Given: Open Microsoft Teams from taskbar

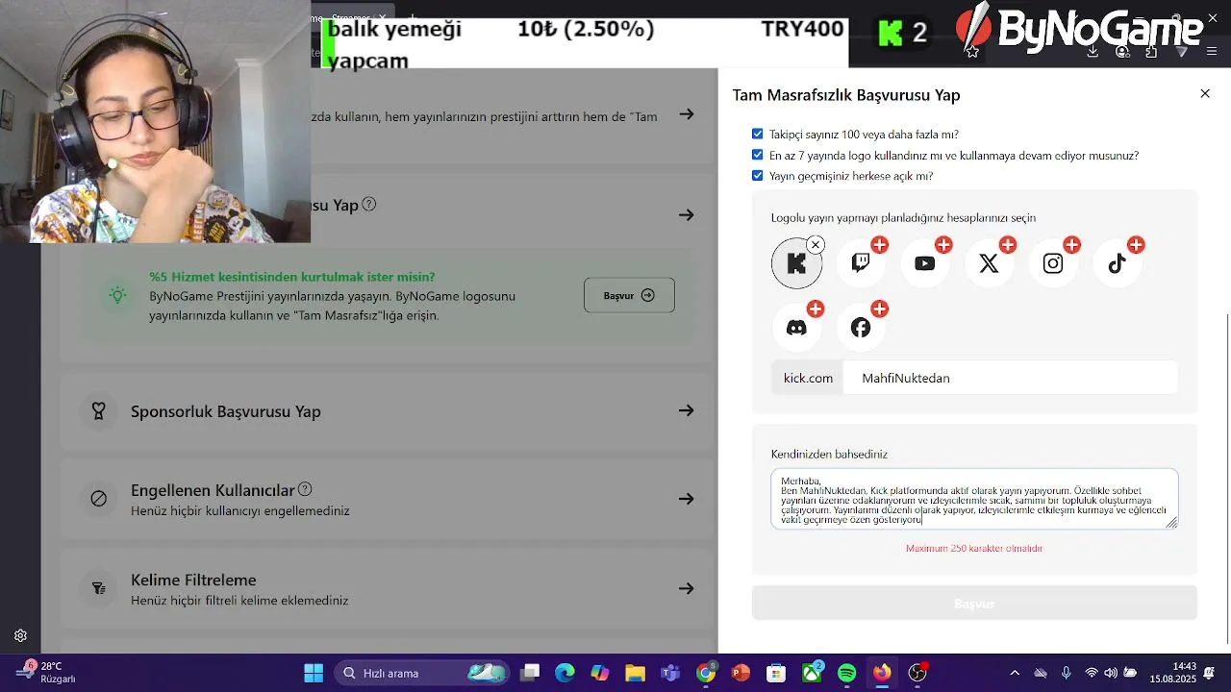Looking at the screenshot, I should (x=670, y=673).
